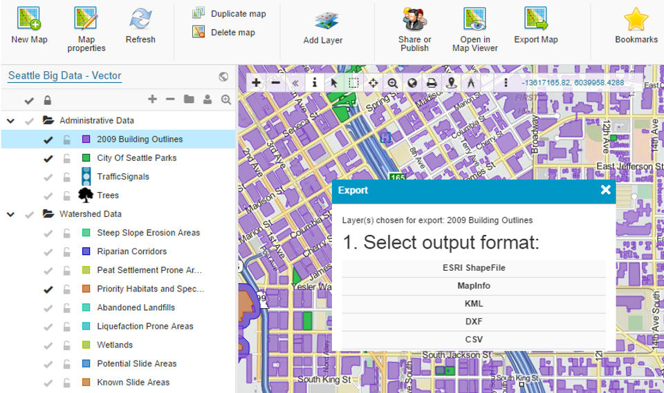The height and width of the screenshot is (393, 664).
Task: Click the globe full-extent tool on map toolbar
Action: tap(412, 83)
